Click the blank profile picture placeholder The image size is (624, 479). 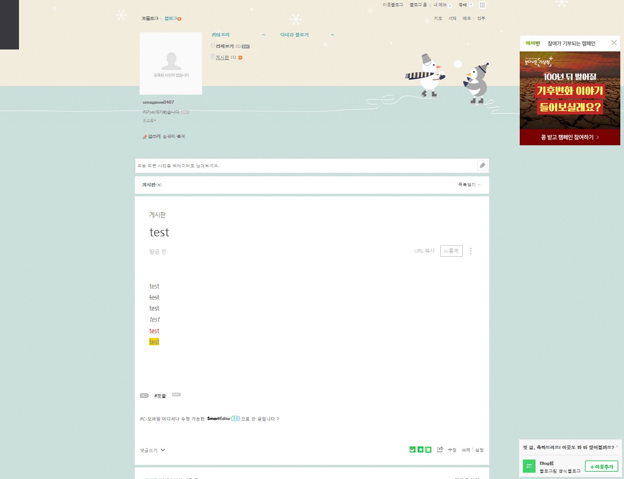click(171, 63)
